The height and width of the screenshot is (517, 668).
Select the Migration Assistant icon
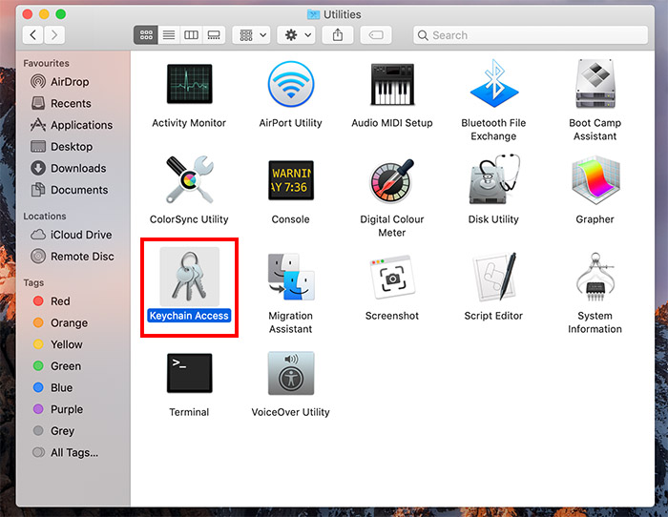290,277
